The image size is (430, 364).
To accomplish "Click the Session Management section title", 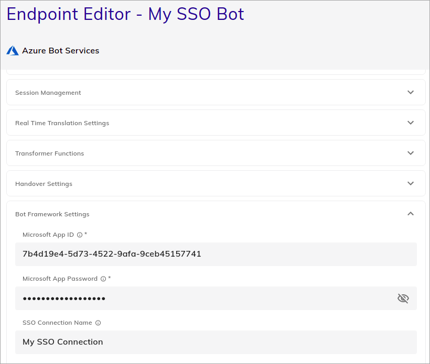I will [48, 93].
